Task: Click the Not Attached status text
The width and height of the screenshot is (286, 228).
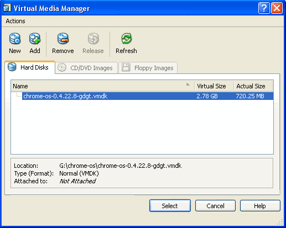Action: coord(77,181)
